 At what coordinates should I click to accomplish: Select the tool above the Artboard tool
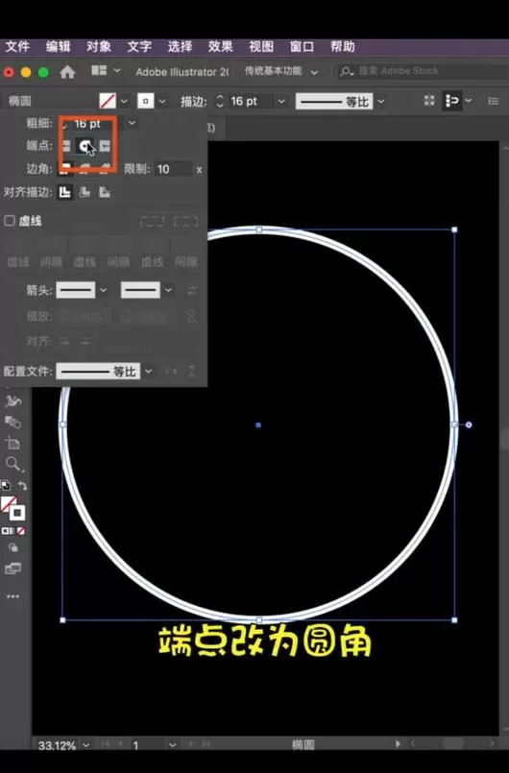coord(12,422)
